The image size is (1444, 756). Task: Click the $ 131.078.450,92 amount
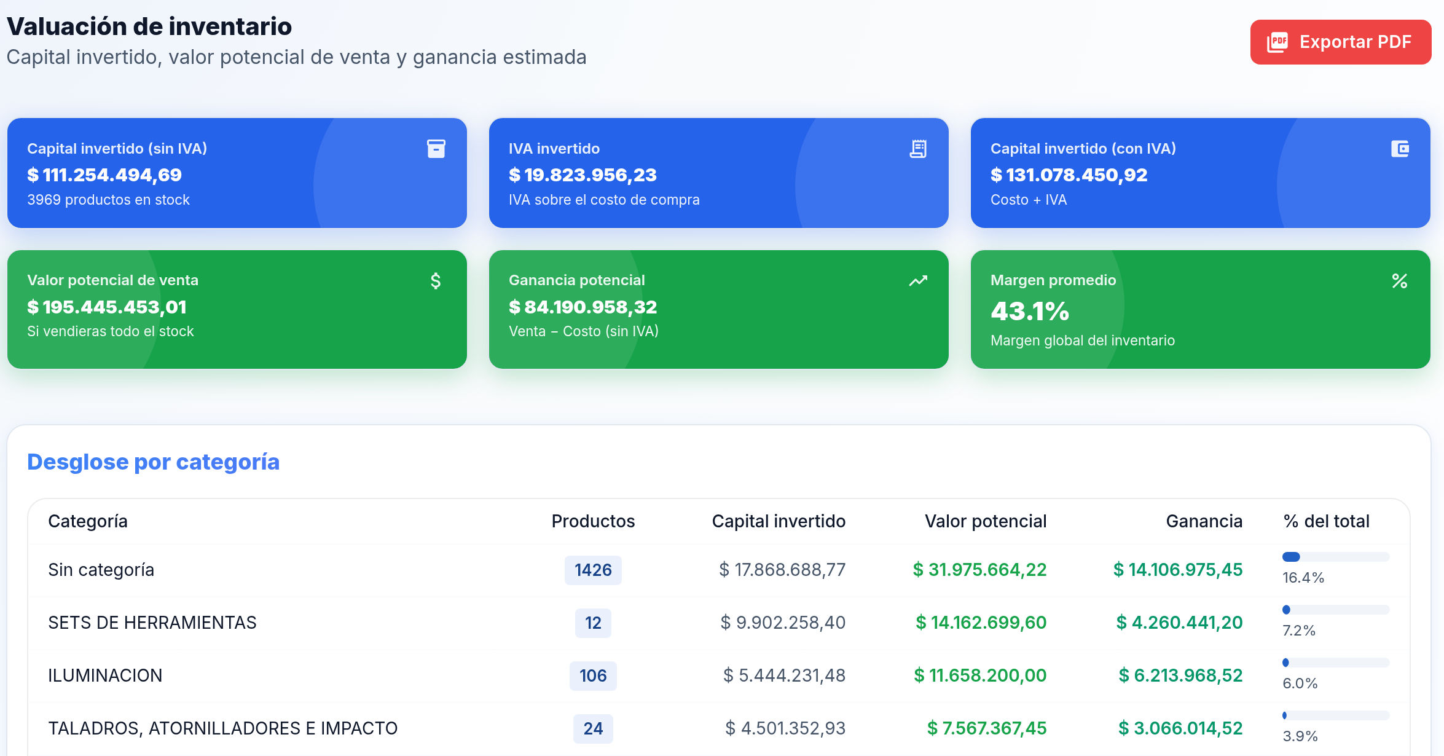(x=1069, y=175)
